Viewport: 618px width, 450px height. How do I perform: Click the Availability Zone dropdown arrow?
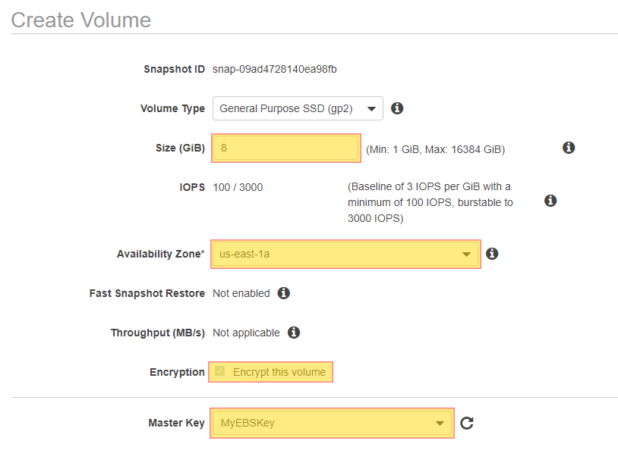(466, 255)
